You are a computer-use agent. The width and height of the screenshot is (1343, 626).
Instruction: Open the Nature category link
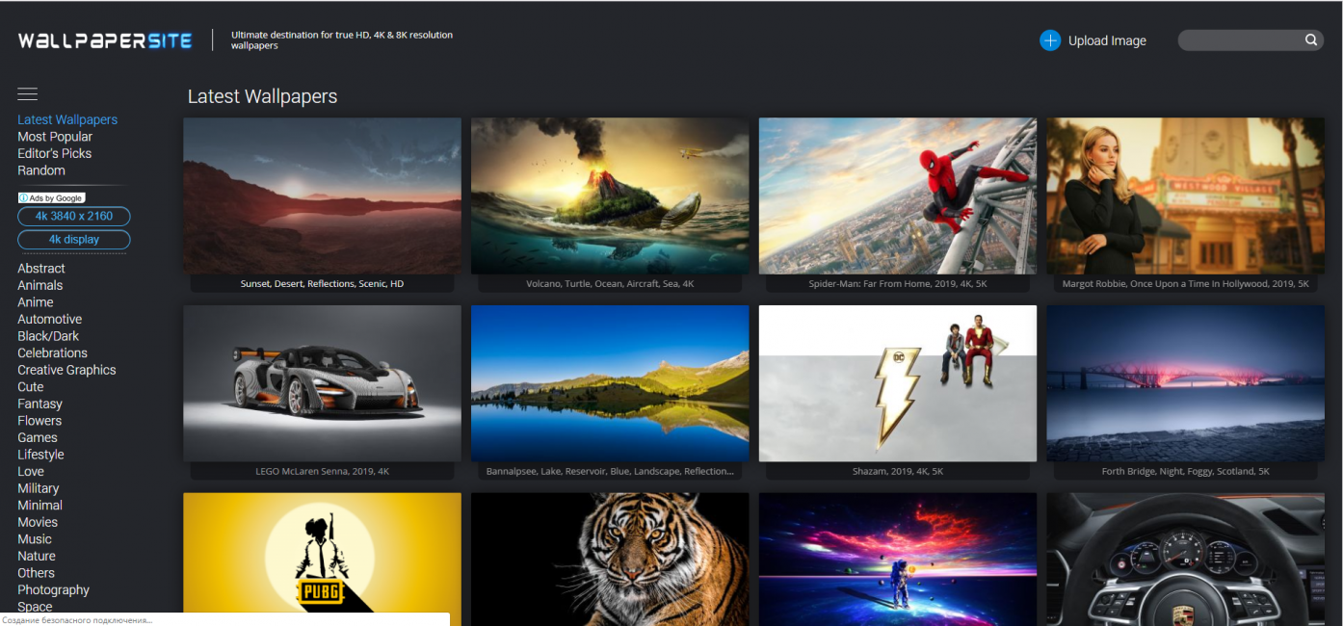(x=37, y=556)
